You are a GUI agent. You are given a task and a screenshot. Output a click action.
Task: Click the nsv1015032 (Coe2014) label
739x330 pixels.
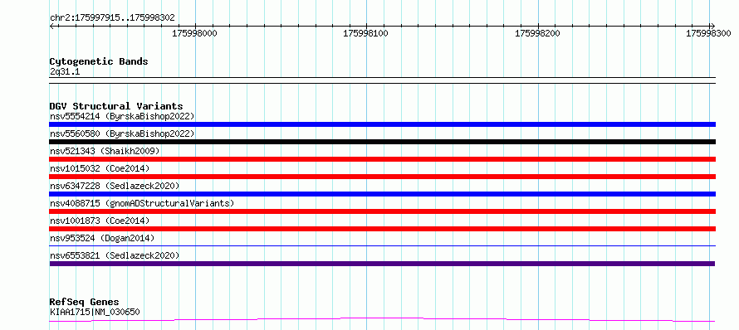100,168
